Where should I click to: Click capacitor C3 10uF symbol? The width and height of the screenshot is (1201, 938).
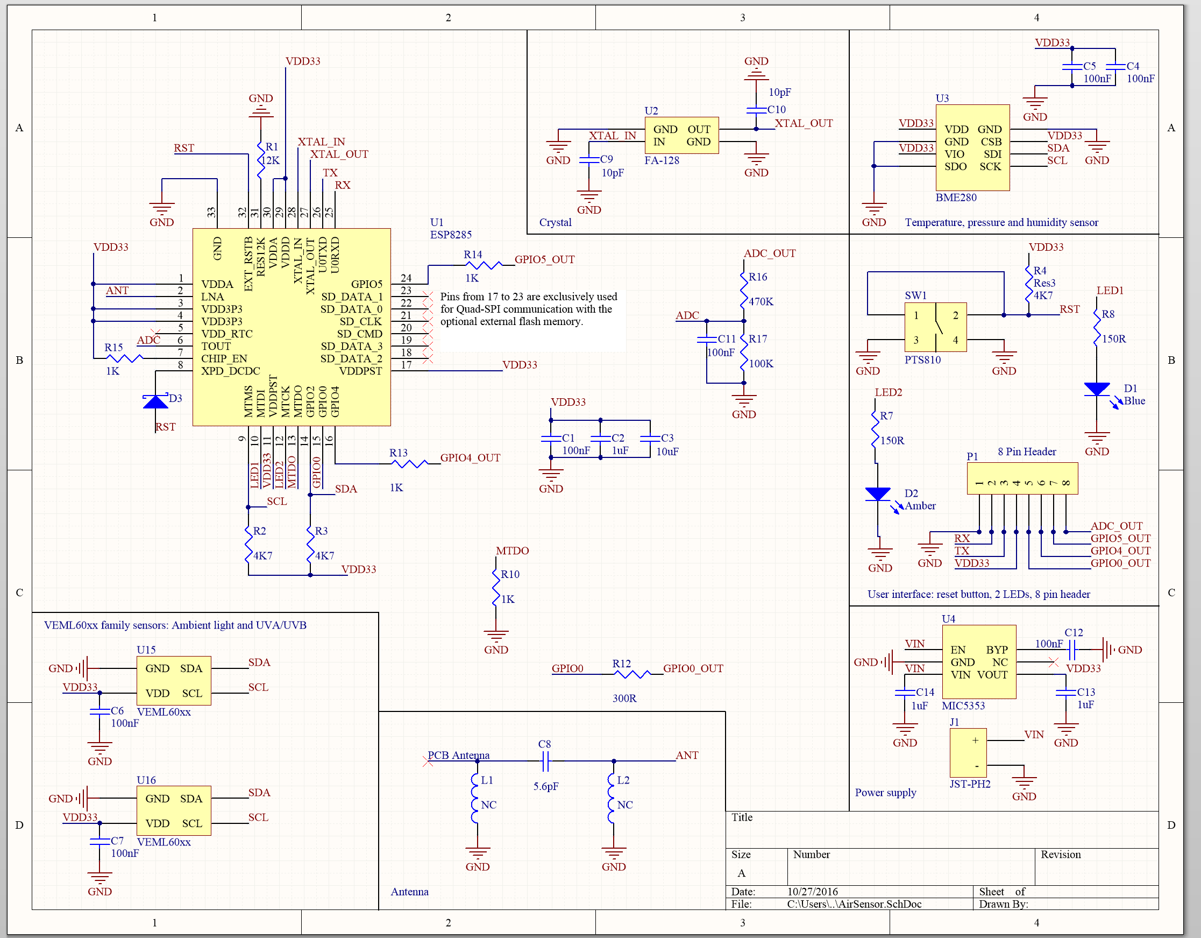pos(650,439)
